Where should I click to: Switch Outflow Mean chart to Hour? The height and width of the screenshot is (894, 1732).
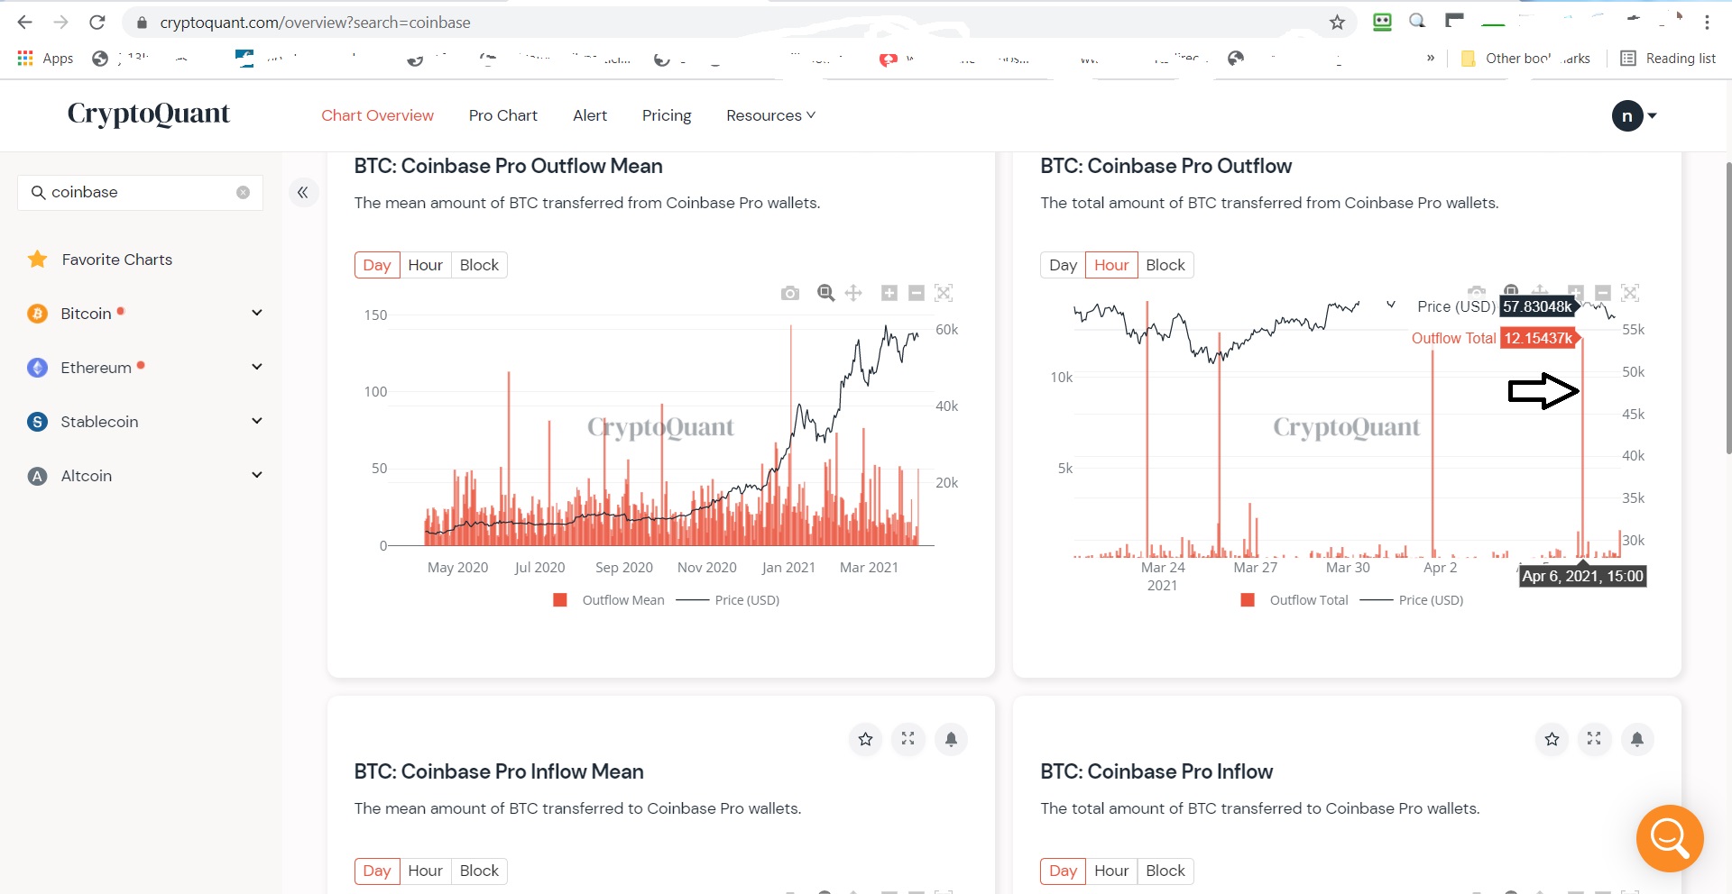425,265
